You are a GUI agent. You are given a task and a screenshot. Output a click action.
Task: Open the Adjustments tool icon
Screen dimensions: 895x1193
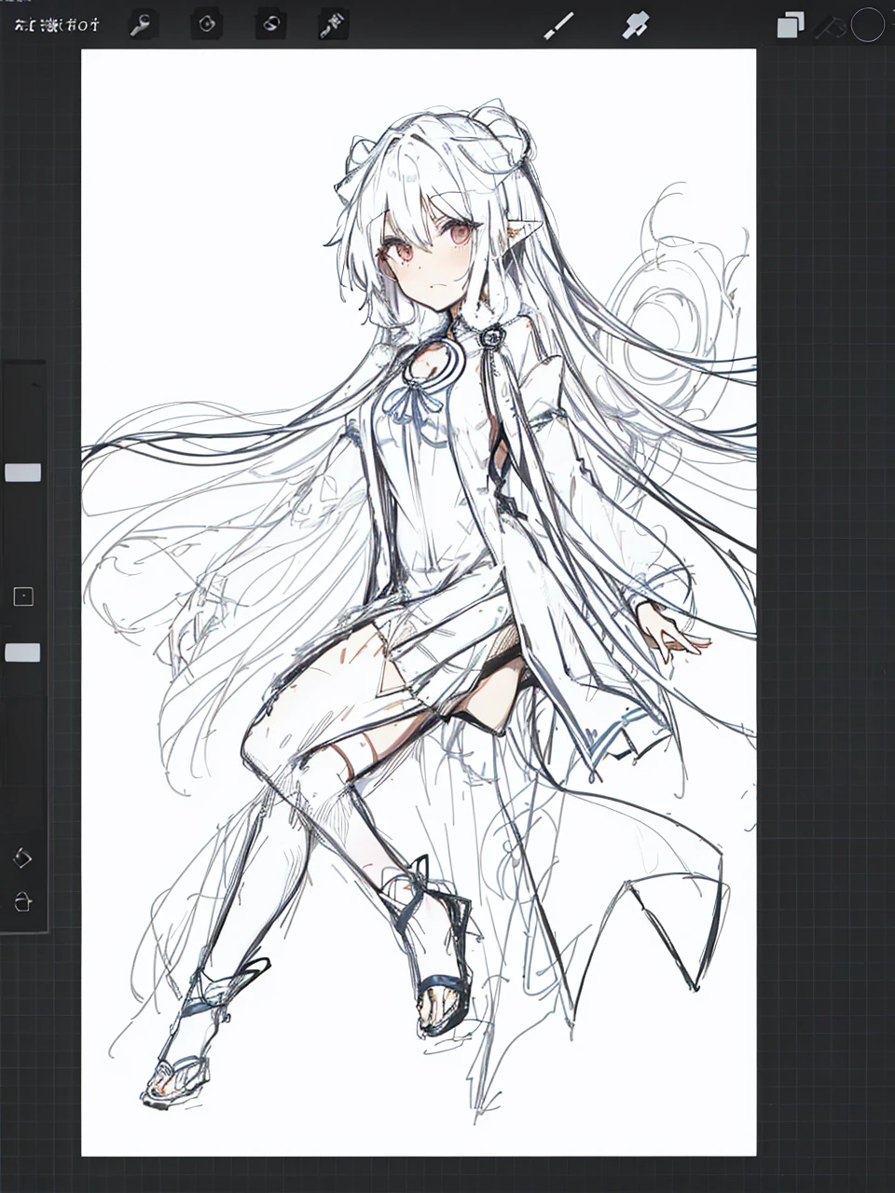coord(206,25)
